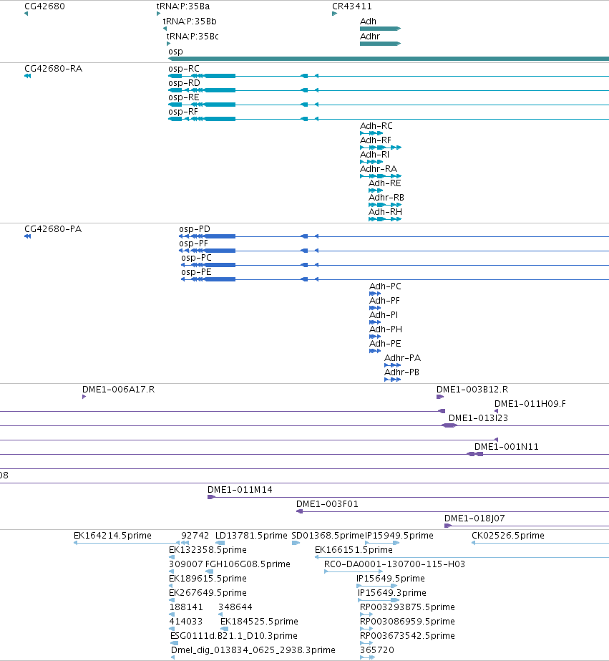Image resolution: width=609 pixels, height=661 pixels.
Task: Click the Adhr gene bar
Action: pos(380,44)
